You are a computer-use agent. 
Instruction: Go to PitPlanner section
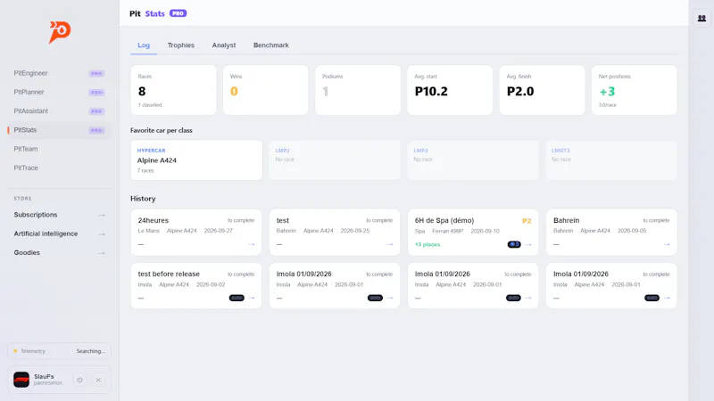59,93
